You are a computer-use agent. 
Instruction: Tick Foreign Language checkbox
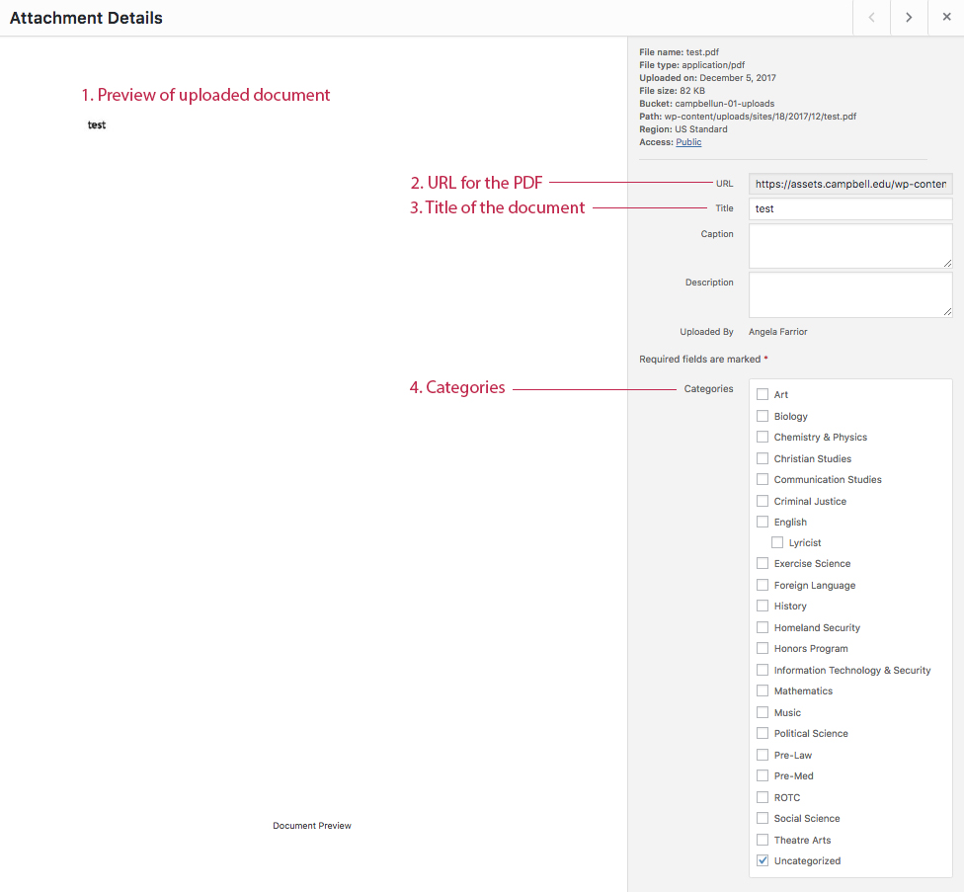[763, 585]
